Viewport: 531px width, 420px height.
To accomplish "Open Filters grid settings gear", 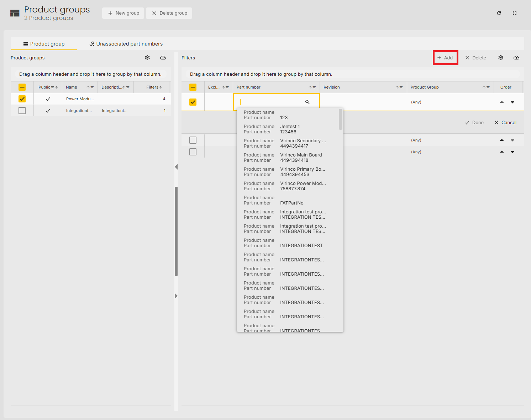I will [x=501, y=58].
